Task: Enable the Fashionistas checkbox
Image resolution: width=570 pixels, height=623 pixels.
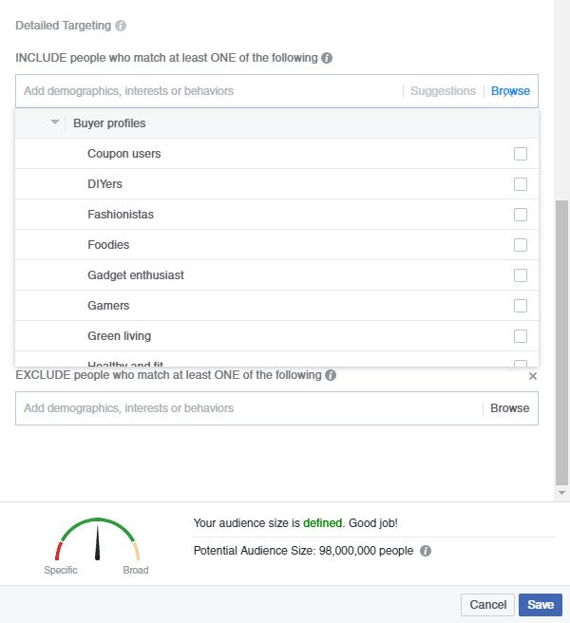Action: pyautogui.click(x=521, y=215)
